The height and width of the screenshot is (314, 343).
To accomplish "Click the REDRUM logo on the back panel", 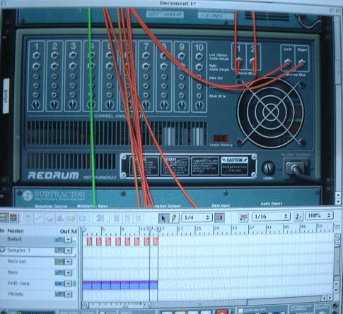I will (53, 176).
